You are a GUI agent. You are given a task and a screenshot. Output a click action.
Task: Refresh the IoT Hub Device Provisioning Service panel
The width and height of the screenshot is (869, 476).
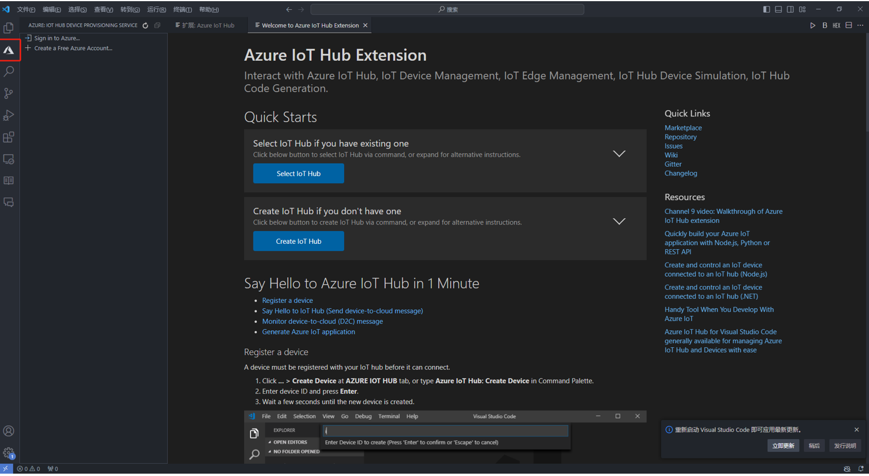pyautogui.click(x=145, y=26)
